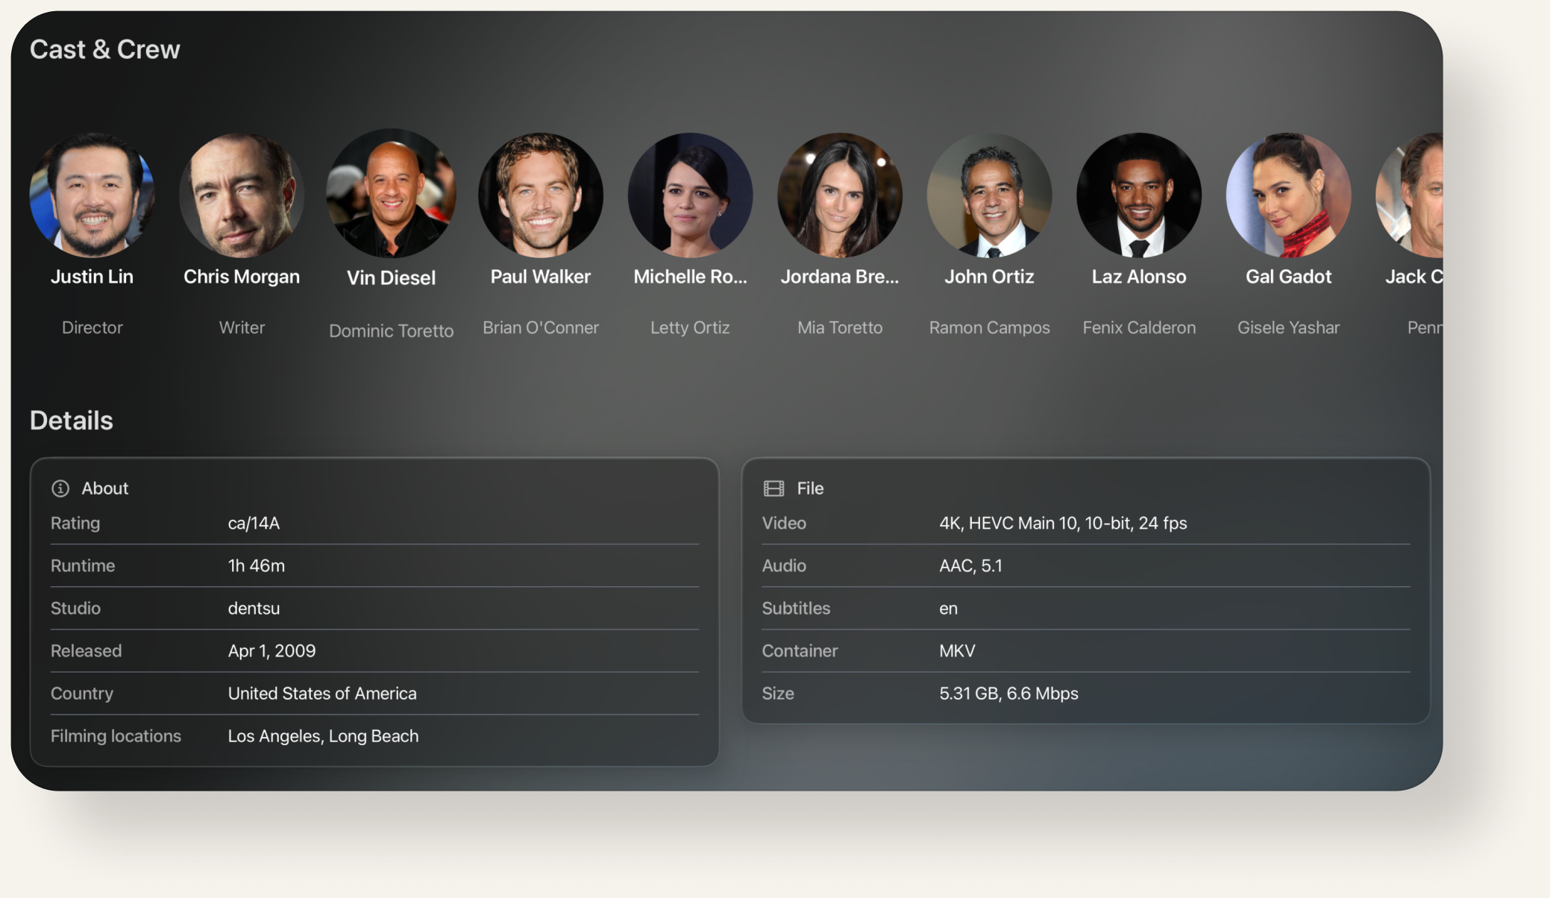Open Laz Alonso's portrait thumbnail
The height and width of the screenshot is (898, 1550).
click(1139, 195)
